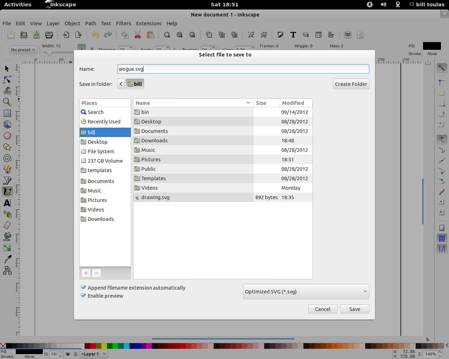
Task: Open the Edit XML editor toolbar icon
Action: [x=318, y=35]
